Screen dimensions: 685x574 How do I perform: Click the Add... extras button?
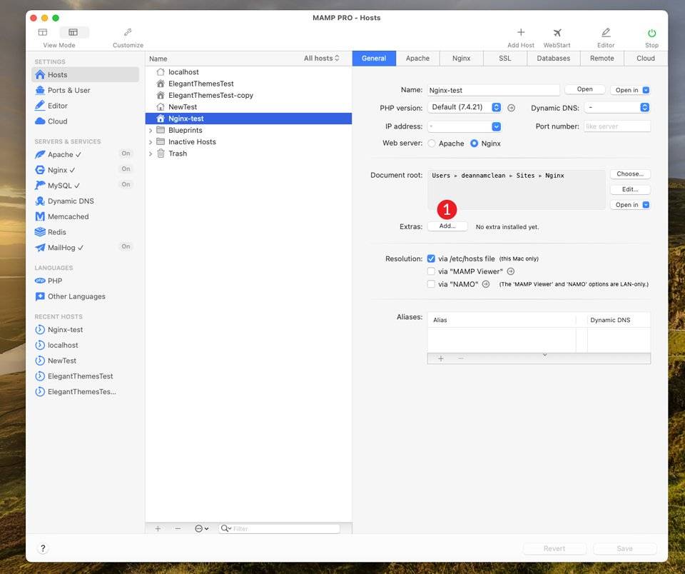coord(447,226)
